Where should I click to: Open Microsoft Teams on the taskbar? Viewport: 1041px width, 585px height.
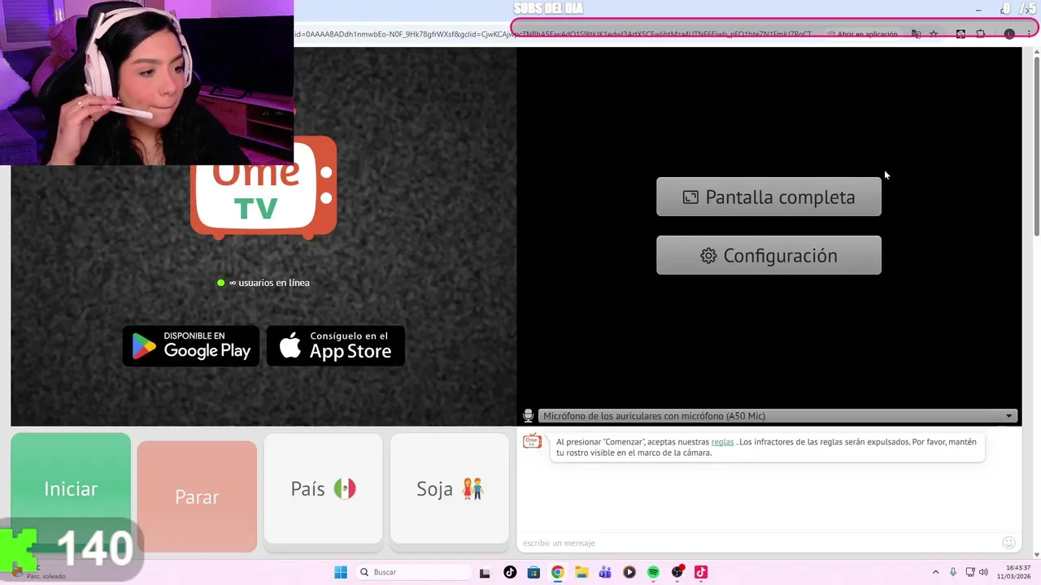605,572
